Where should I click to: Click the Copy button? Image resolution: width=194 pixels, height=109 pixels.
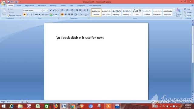tap(11, 12)
